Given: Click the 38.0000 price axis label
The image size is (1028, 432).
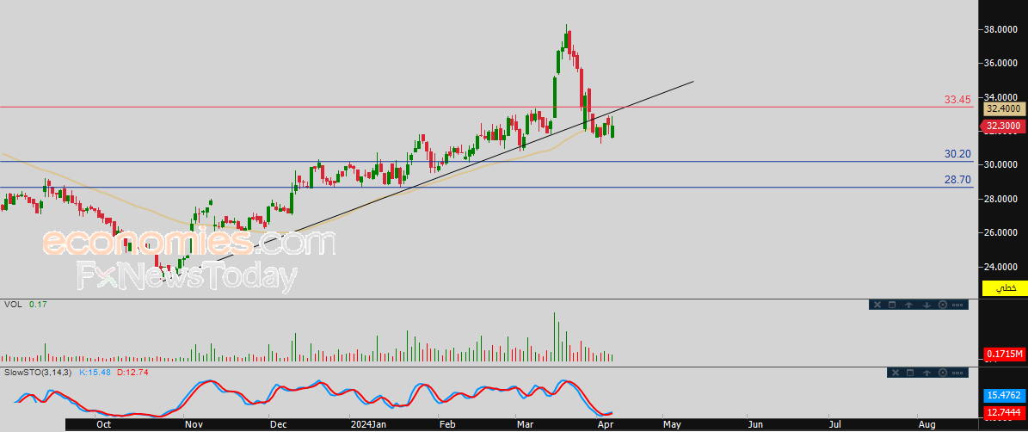Looking at the screenshot, I should pyautogui.click(x=1000, y=29).
